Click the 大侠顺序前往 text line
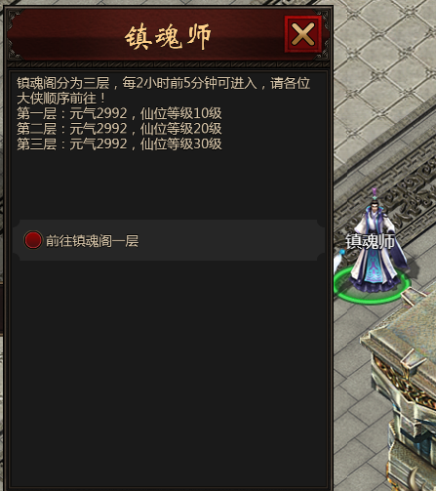 click(x=60, y=99)
